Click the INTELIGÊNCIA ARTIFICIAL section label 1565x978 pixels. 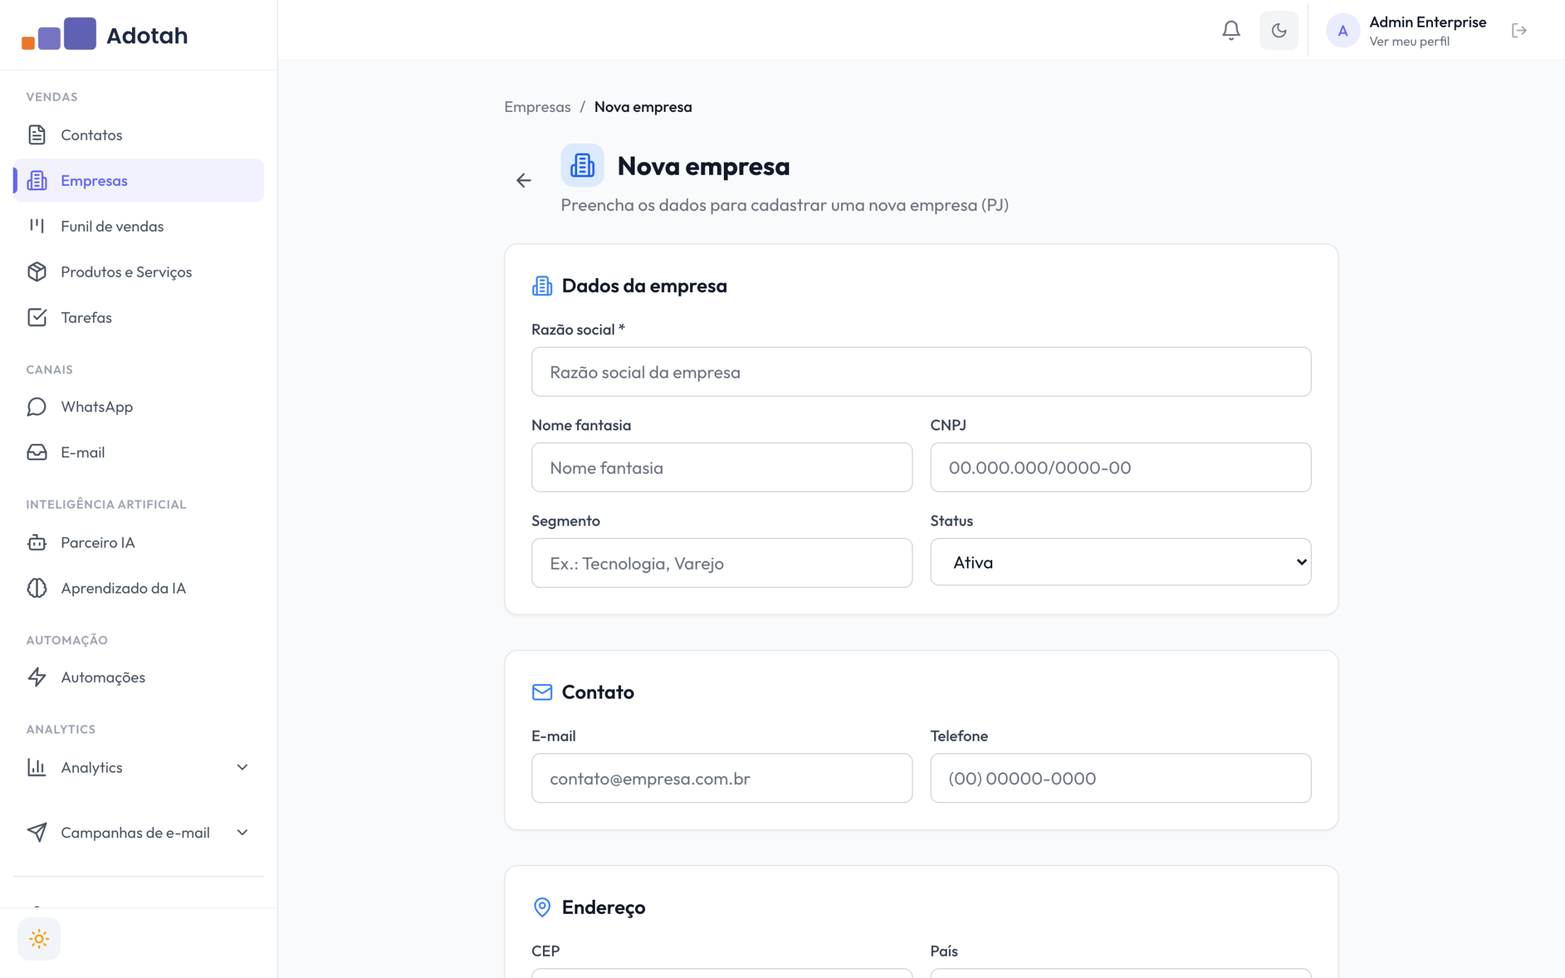pos(106,504)
